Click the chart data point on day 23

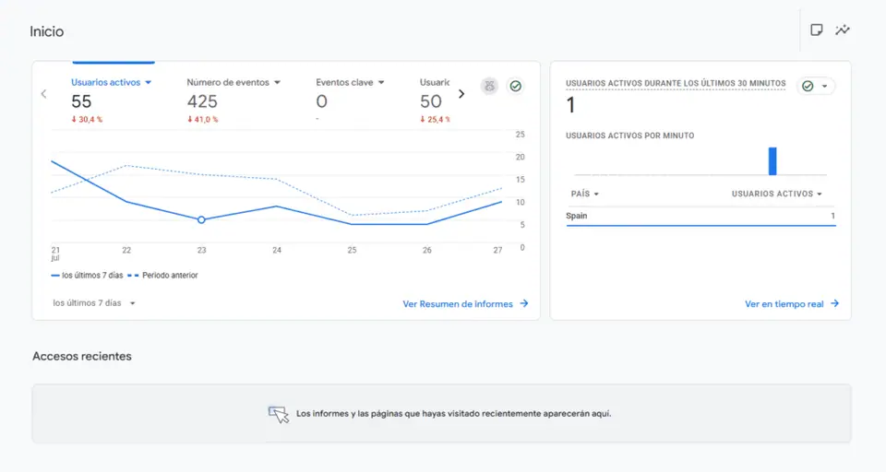[x=201, y=219]
